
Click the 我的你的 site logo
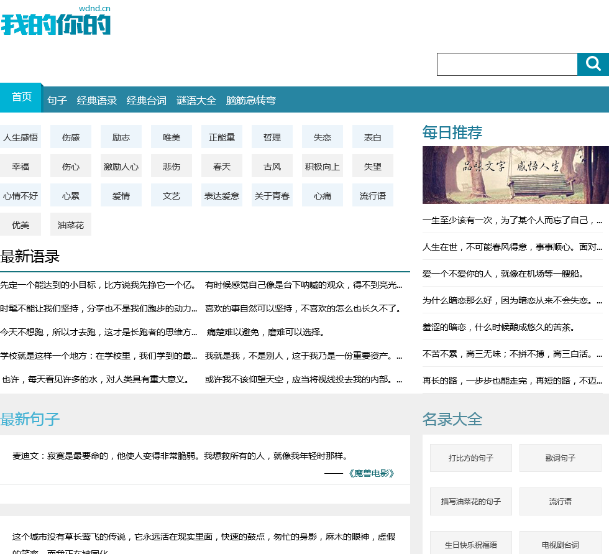click(55, 20)
